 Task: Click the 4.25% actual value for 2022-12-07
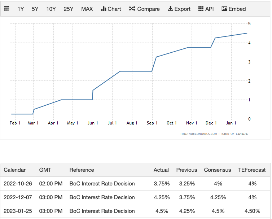click(162, 197)
